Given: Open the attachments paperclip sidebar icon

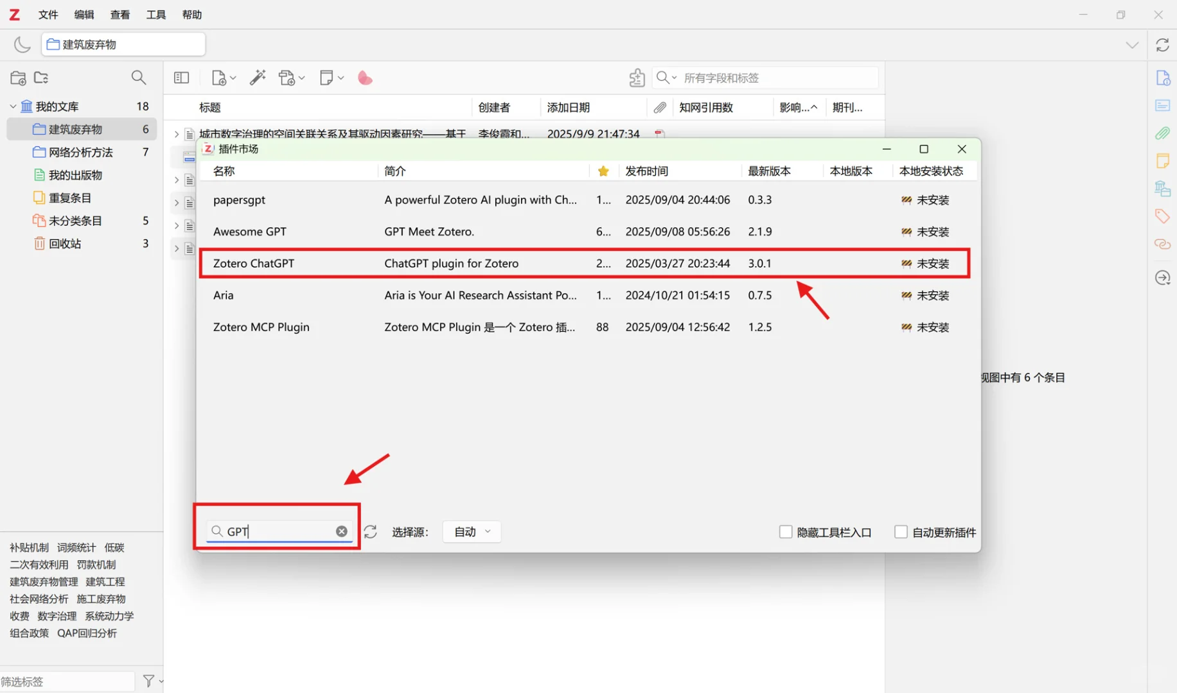Looking at the screenshot, I should click(x=1162, y=133).
